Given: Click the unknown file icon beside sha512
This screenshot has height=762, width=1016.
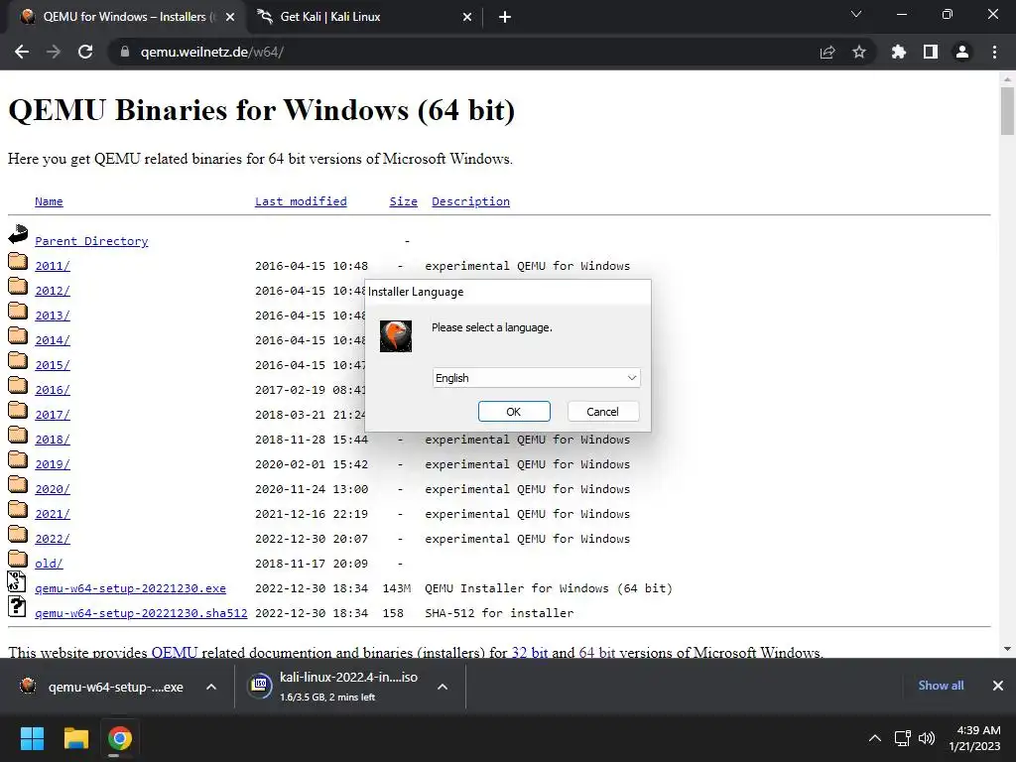Looking at the screenshot, I should (x=17, y=606).
